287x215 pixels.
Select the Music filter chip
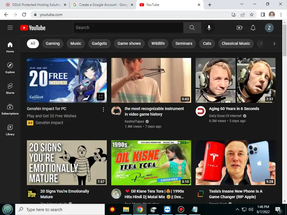(76, 43)
